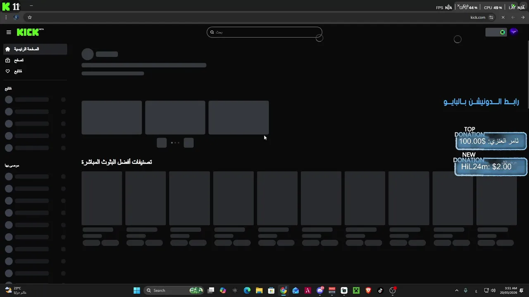The width and height of the screenshot is (529, 297).
Task: Stop loading with the X button
Action: point(503,17)
